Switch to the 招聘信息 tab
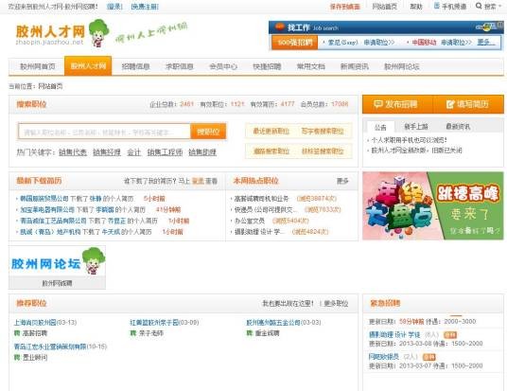 135,66
